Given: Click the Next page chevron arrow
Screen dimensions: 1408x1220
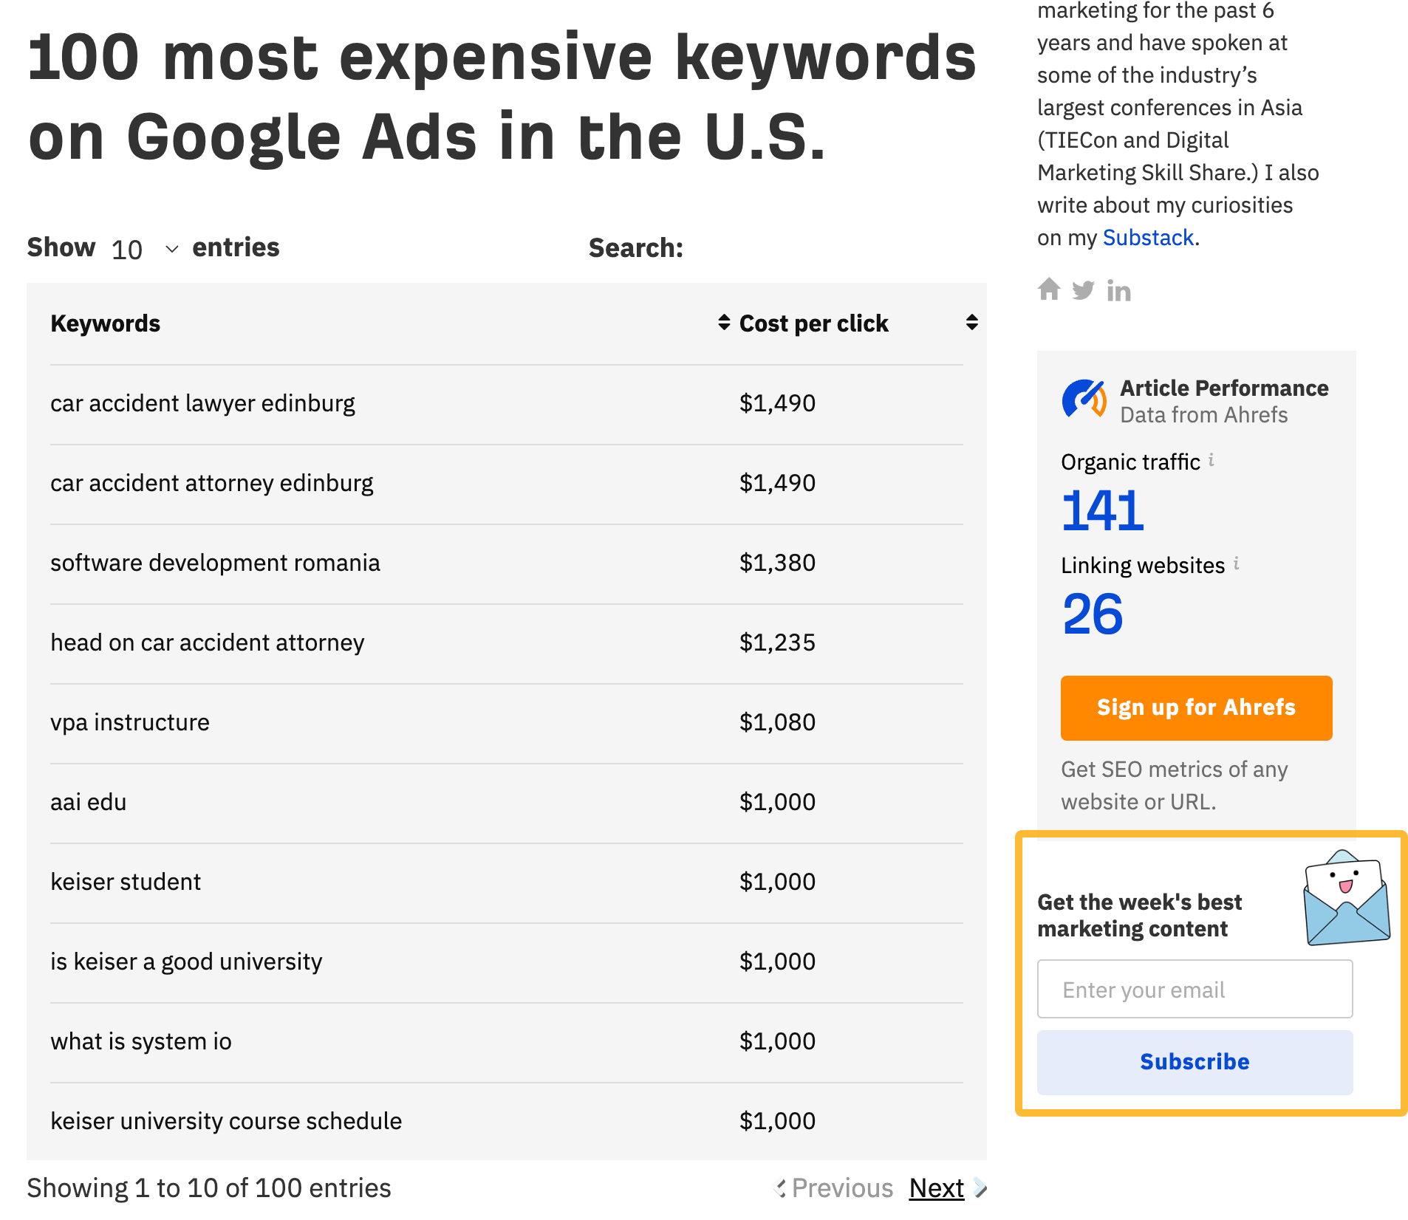Looking at the screenshot, I should point(980,1188).
